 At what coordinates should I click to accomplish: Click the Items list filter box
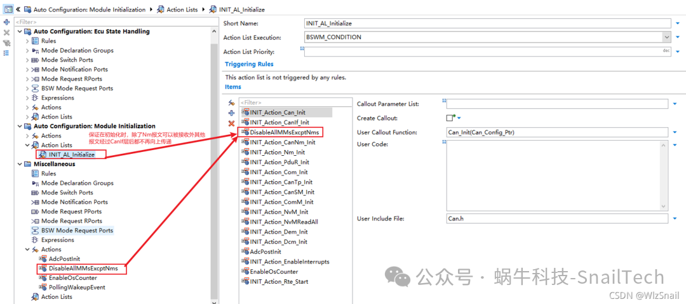(295, 103)
